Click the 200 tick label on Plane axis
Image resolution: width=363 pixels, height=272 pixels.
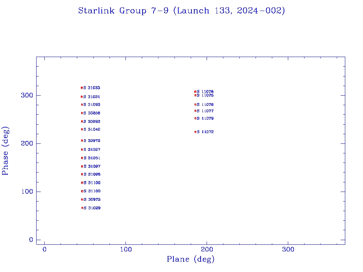click(207, 249)
